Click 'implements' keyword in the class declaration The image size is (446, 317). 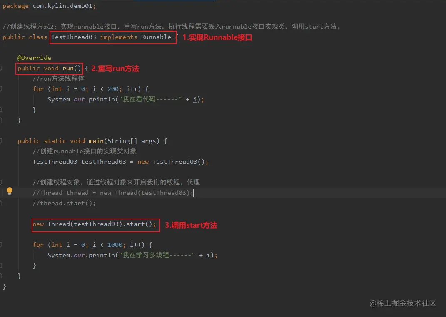coord(119,37)
